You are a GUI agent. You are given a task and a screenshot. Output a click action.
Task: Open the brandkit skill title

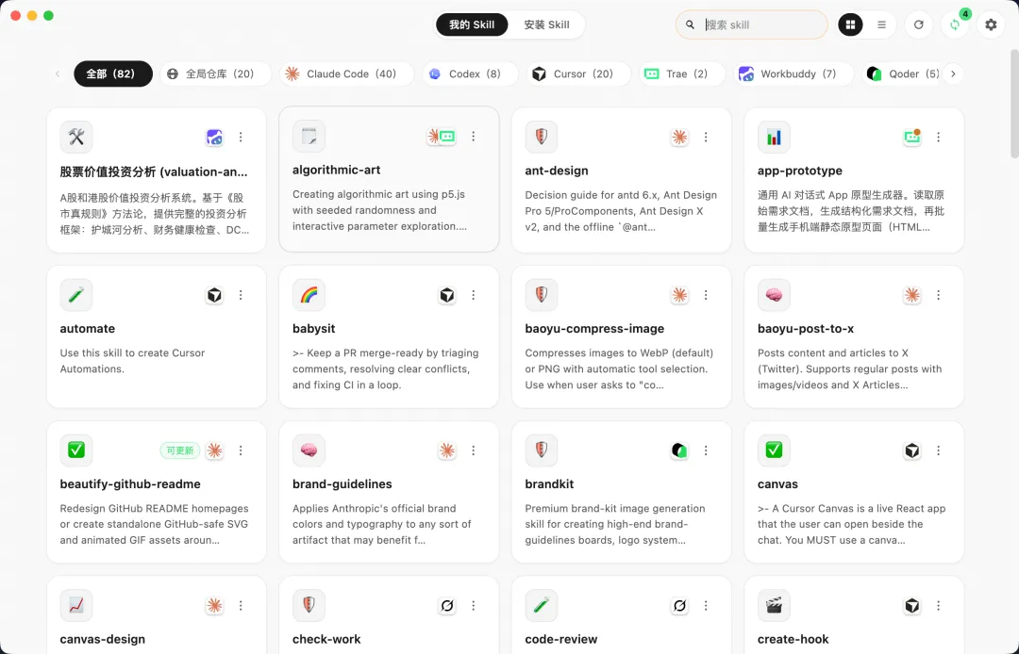tap(549, 484)
